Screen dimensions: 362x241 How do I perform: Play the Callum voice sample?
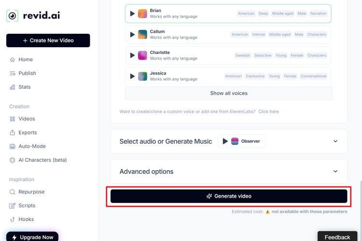pyautogui.click(x=132, y=34)
